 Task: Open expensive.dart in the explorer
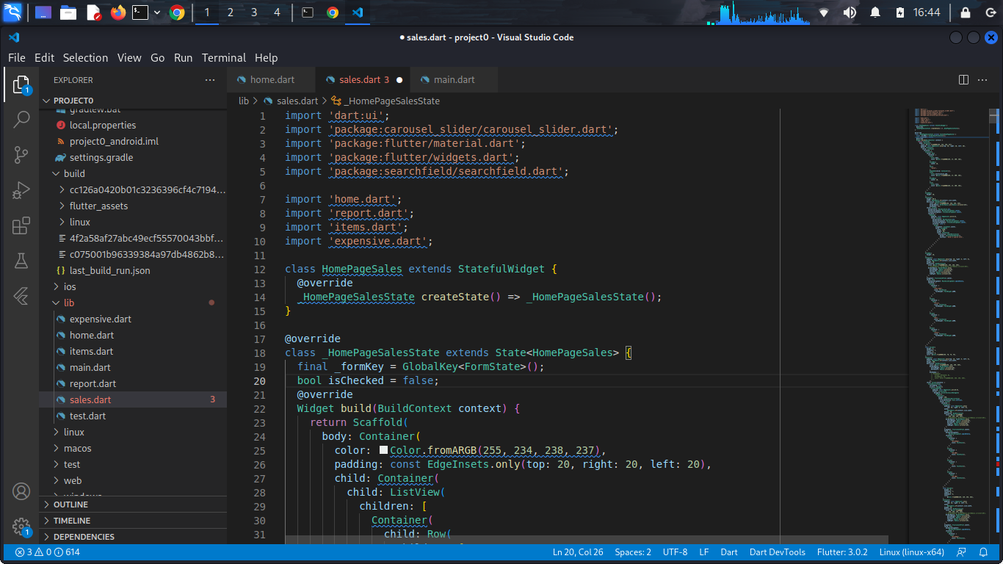(x=133, y=319)
